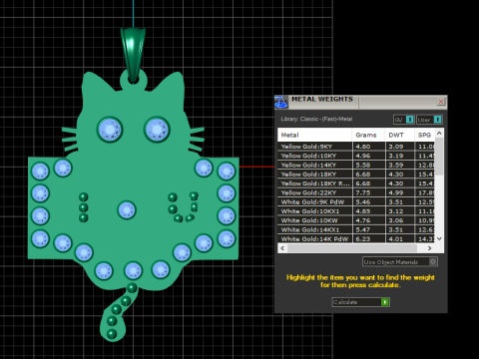Click the wizard hat icon in Metal Weights title bar
Viewport: 479px width, 359px height.
(x=281, y=102)
